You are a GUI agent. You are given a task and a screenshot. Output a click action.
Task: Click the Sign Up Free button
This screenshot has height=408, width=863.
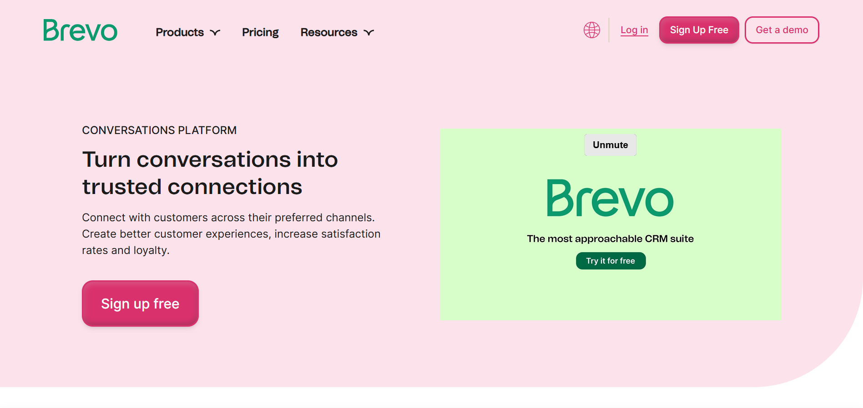(699, 30)
